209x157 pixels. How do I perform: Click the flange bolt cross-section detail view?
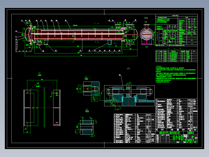(x=129, y=96)
